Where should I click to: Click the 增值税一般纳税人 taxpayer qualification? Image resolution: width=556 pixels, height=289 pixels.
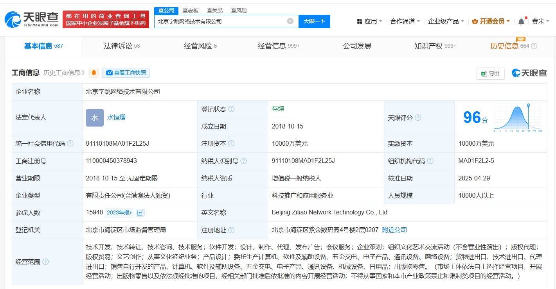point(296,178)
